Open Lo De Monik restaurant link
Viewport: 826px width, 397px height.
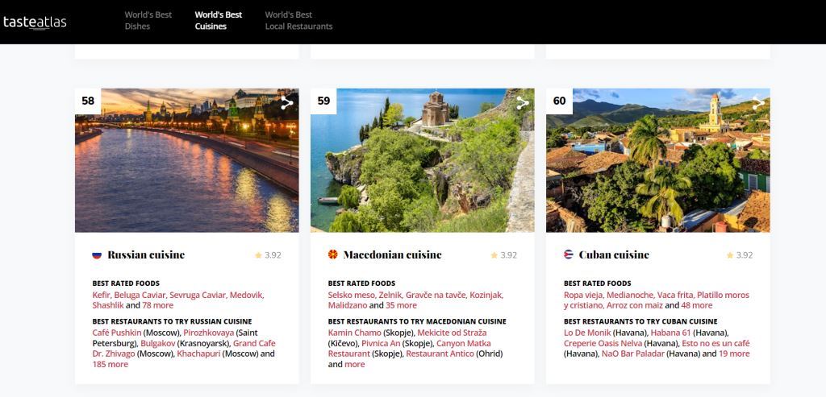(x=587, y=333)
